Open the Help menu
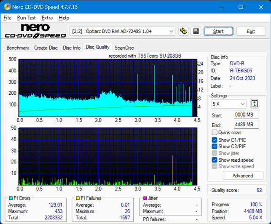 click(x=64, y=18)
